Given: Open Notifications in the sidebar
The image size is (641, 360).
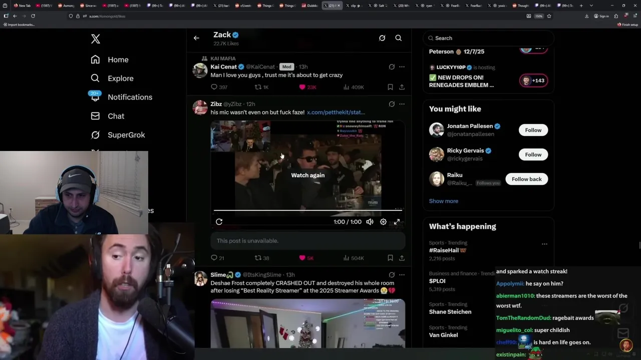Looking at the screenshot, I should (x=121, y=97).
